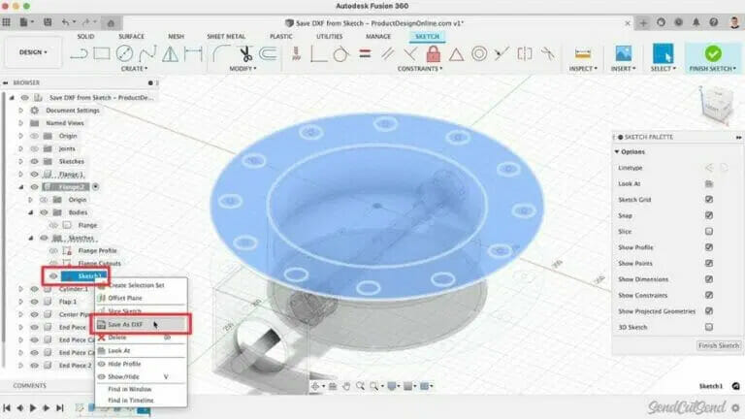Viewport: 745px width, 419px height.
Task: Select the Trim scissors tool
Action: pos(246,54)
